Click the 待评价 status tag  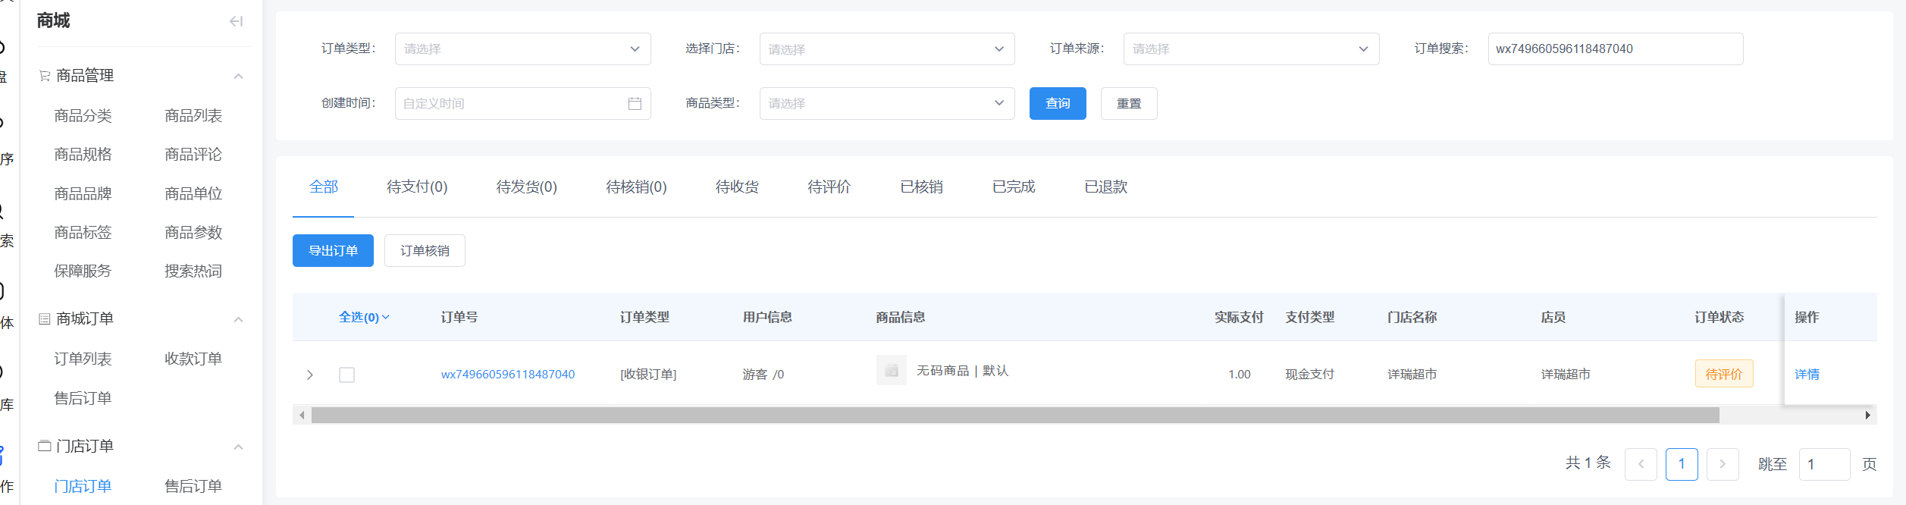(x=1724, y=374)
